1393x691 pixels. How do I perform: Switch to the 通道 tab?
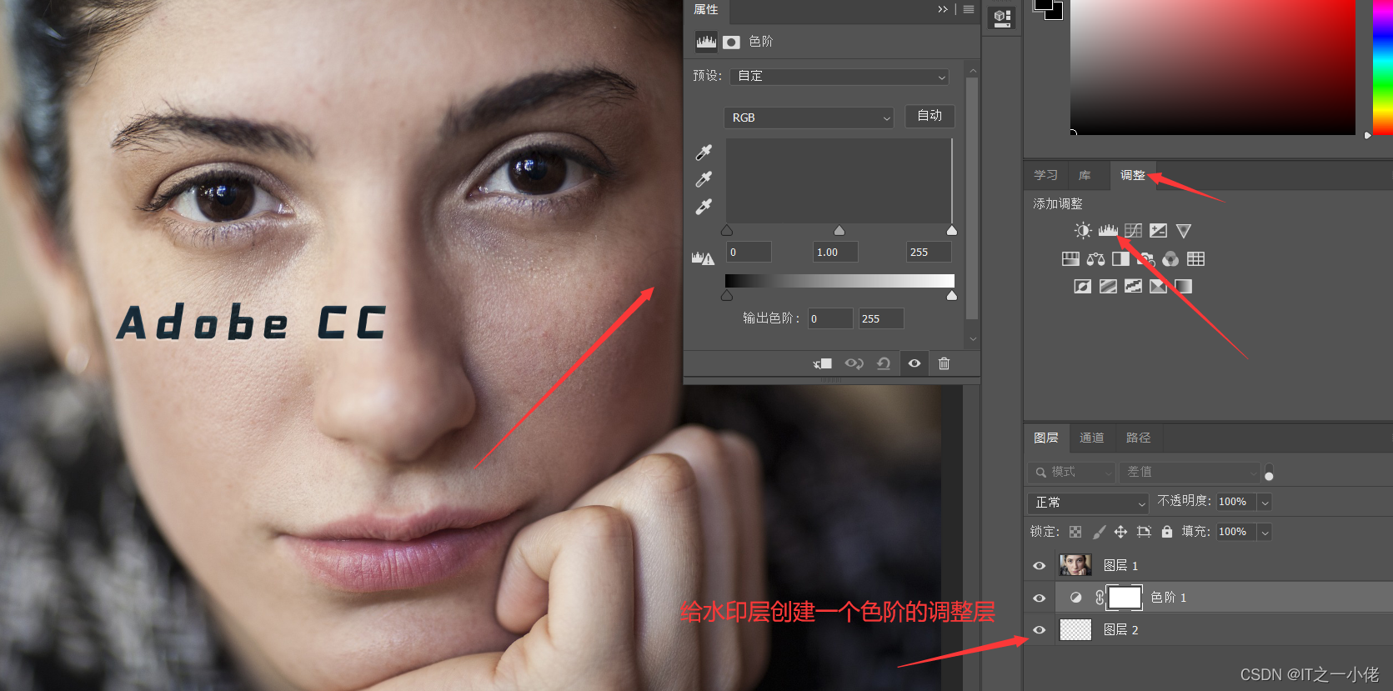click(x=1091, y=438)
